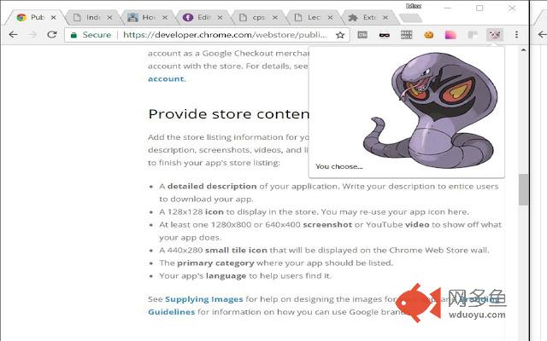Image resolution: width=547 pixels, height=341 pixels.
Task: Close the Lec tab
Action: [330, 17]
